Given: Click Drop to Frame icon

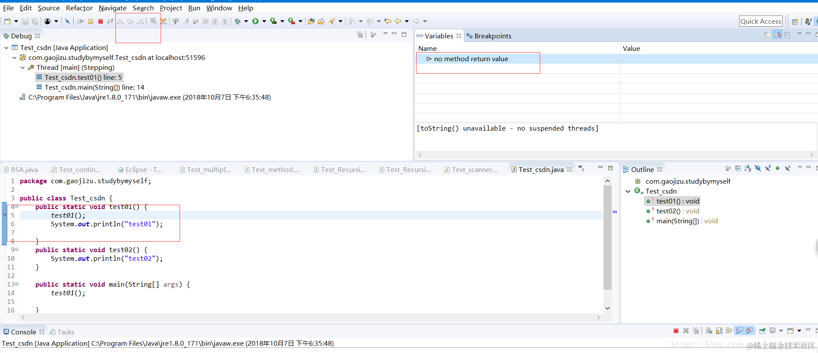Looking at the screenshot, I should coord(153,21).
